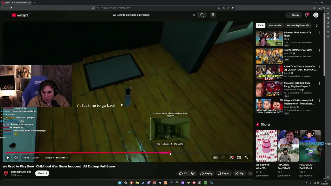331x186 pixels.
Task: Open the browser main menu icon
Action: [x=328, y=8]
